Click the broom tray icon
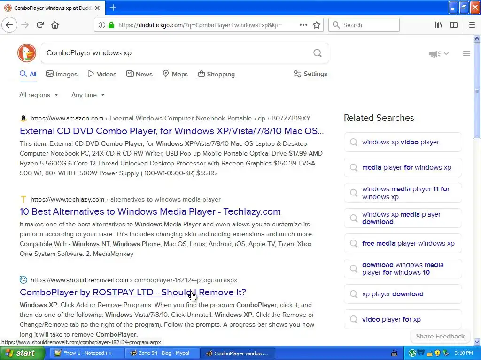Viewport: 481px width, 360px height. (429, 353)
